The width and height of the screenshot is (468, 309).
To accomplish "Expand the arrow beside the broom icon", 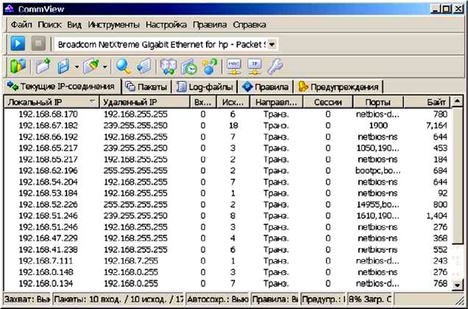I will pyautogui.click(x=104, y=68).
